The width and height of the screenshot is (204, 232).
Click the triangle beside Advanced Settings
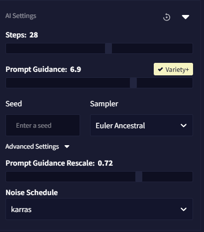point(67,147)
